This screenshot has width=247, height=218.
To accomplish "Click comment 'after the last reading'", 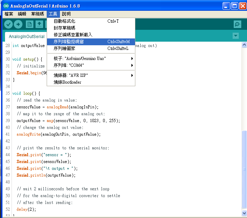I will point(45,203).
